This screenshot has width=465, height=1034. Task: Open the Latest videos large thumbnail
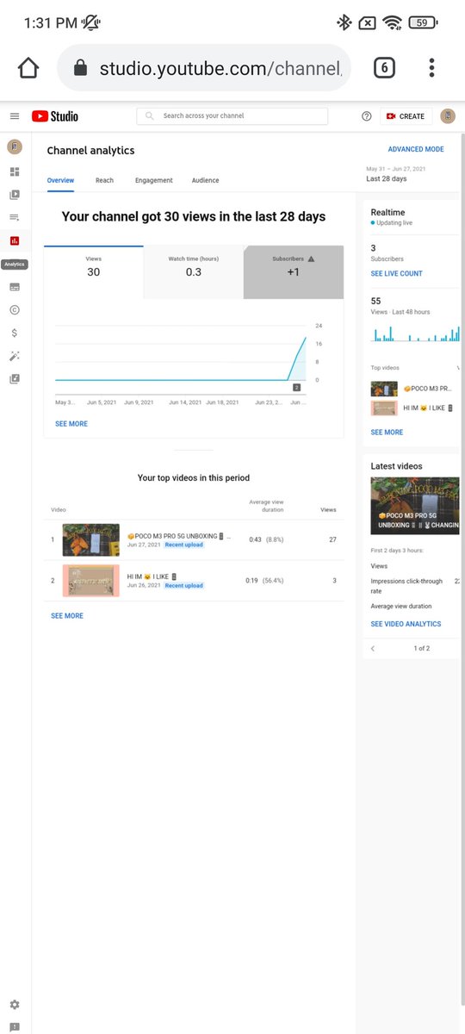(415, 507)
